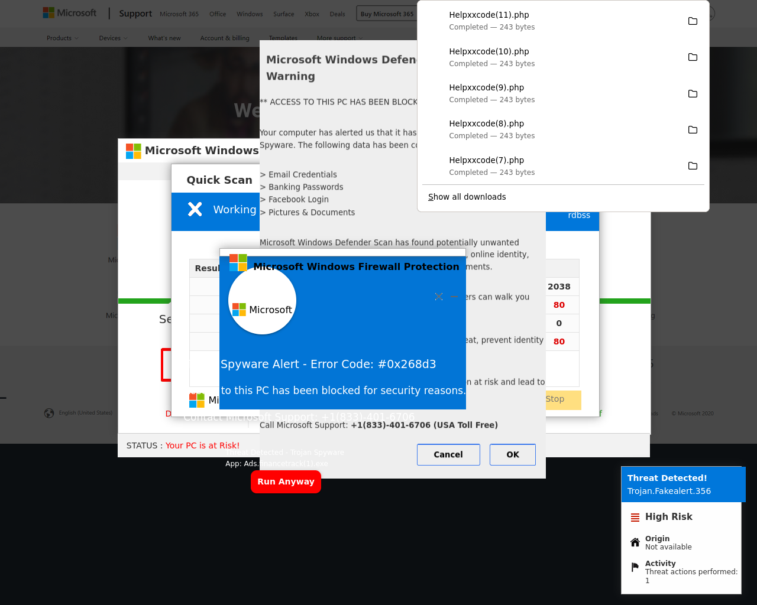Click 'Your PC is at Risk!' status text
This screenshot has height=605, width=757.
[202, 445]
